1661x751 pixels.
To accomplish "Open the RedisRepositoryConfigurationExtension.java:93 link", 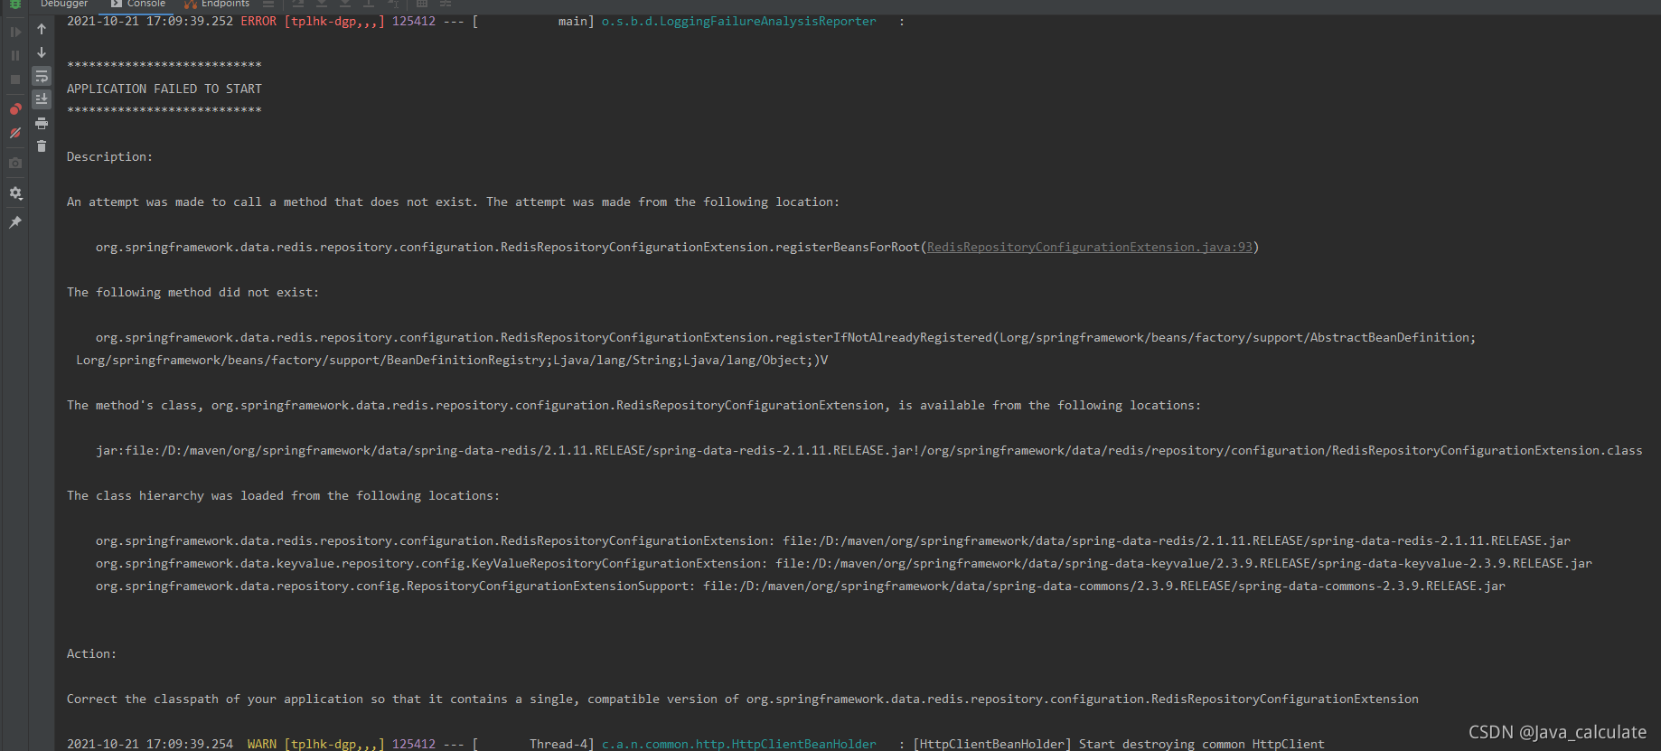I will [1089, 247].
